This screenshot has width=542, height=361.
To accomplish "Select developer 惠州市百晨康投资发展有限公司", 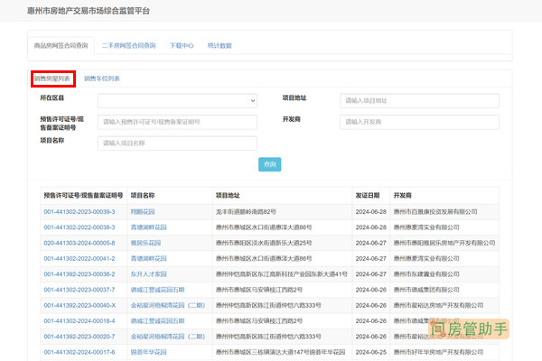I will pyautogui.click(x=435, y=212).
